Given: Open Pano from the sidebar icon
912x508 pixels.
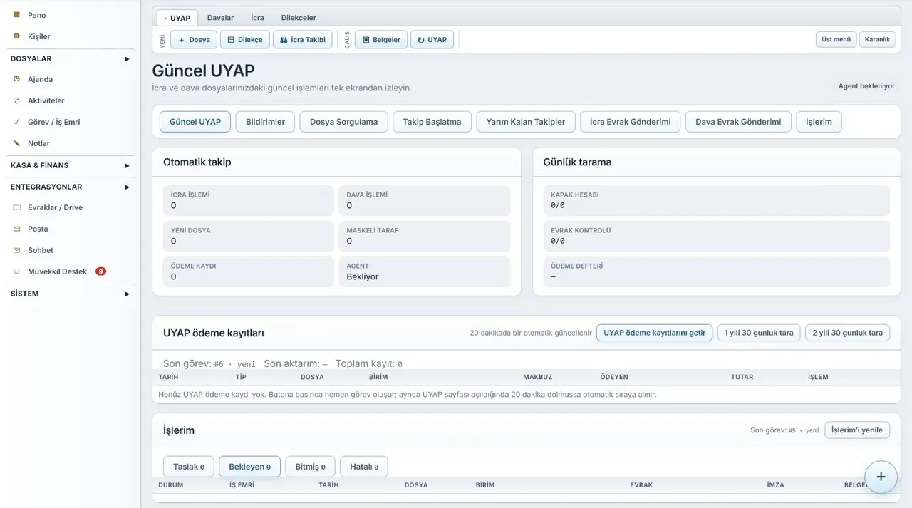Looking at the screenshot, I should pyautogui.click(x=16, y=15).
